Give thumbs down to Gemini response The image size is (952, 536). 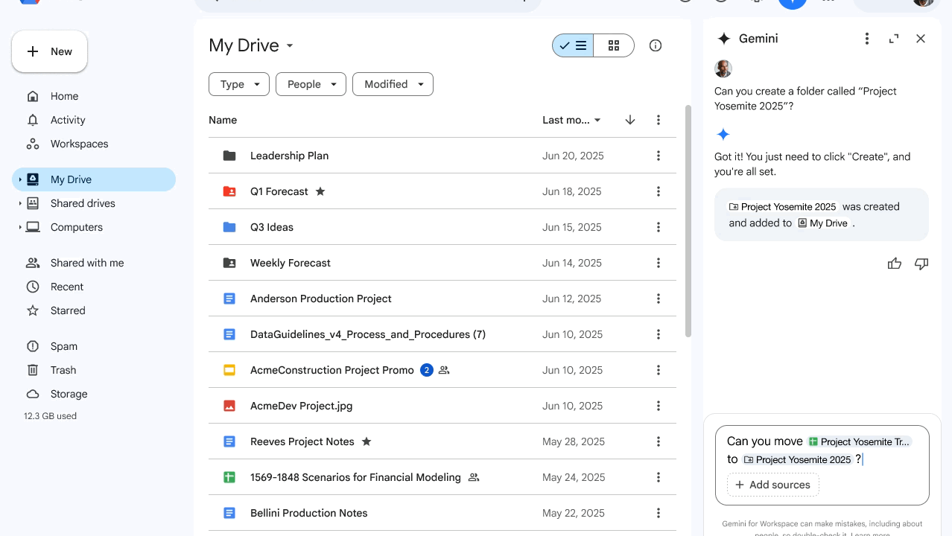click(x=921, y=264)
